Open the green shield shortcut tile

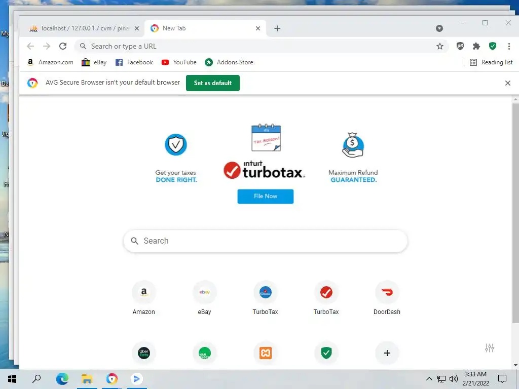326,353
